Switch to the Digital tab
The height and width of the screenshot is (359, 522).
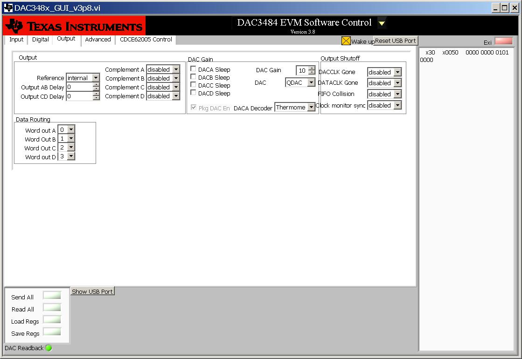pos(40,40)
